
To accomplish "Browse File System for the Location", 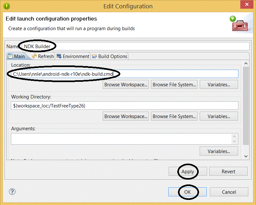I will coord(174,85).
